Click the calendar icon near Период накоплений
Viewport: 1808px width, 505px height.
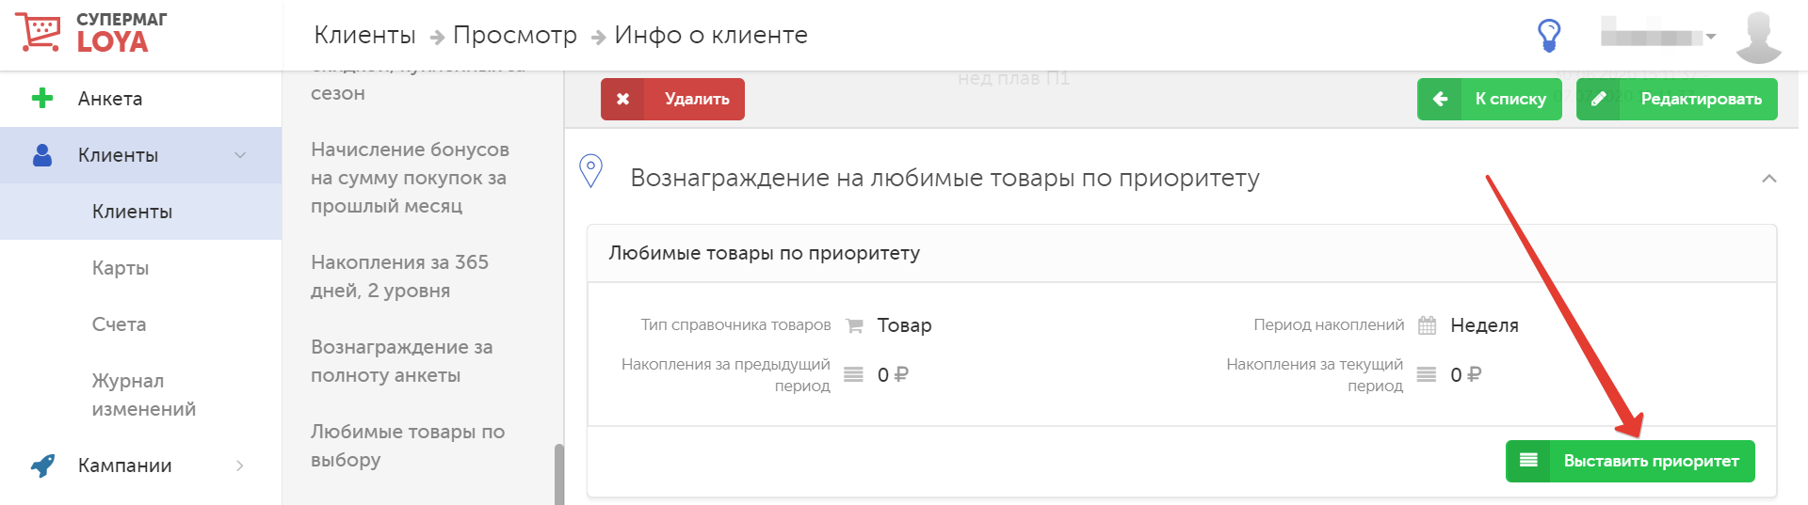pyautogui.click(x=1427, y=325)
